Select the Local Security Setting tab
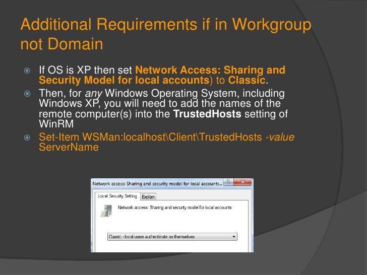Screen dimensions: 367x275 click(117, 196)
